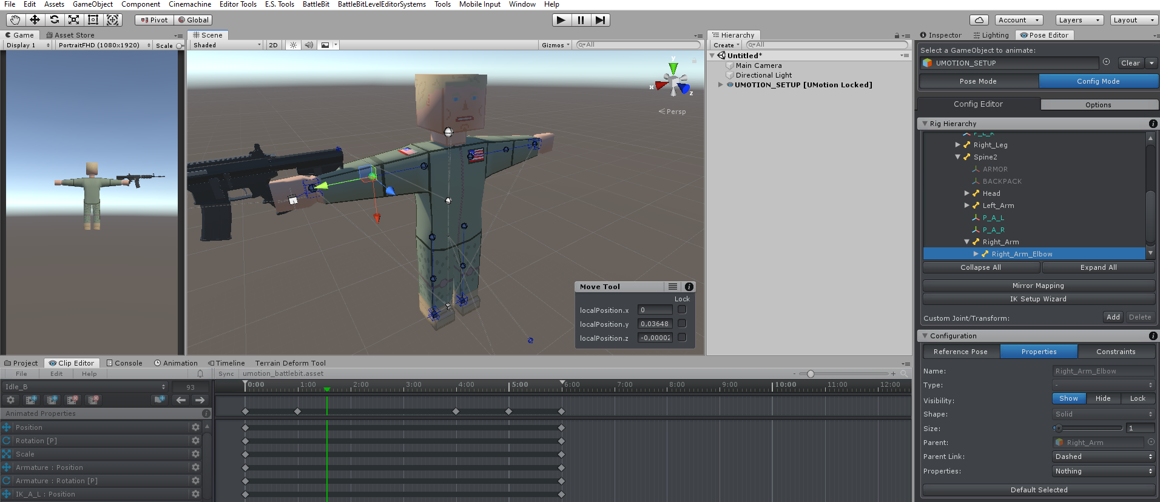This screenshot has height=502, width=1160.
Task: Tick the localPosition.z Lock checkbox
Action: pos(682,338)
